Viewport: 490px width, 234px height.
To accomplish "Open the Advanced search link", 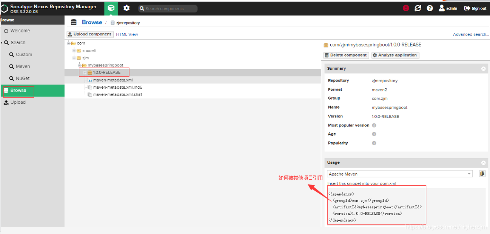I will (471, 34).
